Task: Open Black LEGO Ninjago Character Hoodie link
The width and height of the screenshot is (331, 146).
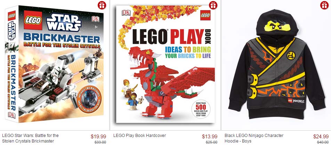Action: tap(254, 138)
